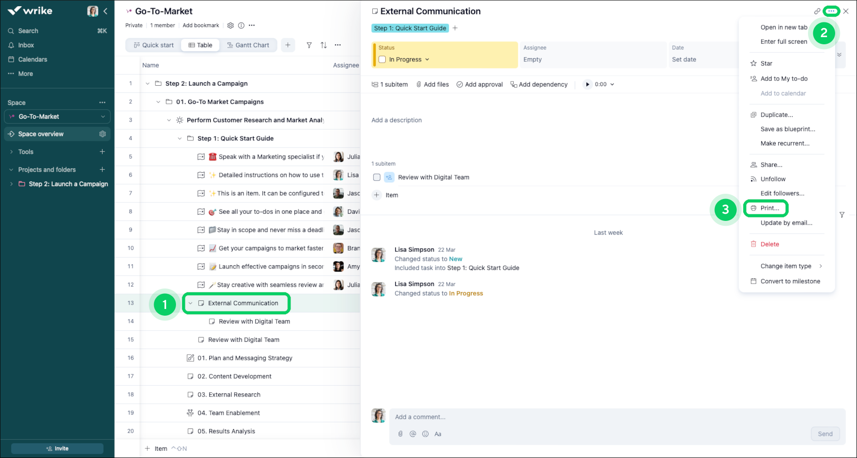Select Convert to milestone

coord(787,281)
